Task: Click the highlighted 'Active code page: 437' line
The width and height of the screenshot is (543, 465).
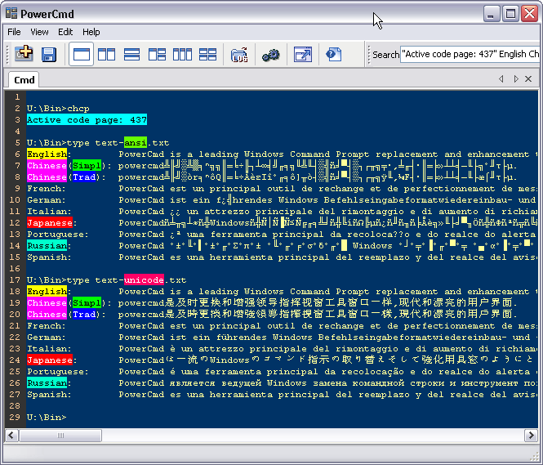Action: 87,119
